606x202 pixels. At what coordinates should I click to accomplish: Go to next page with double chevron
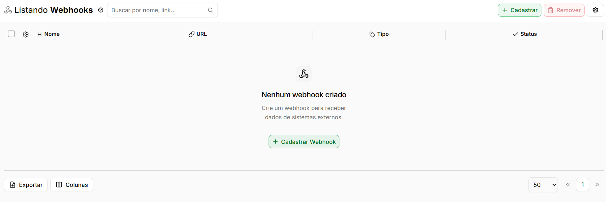tap(597, 185)
